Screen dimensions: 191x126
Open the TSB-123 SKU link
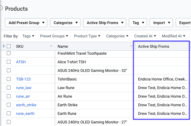pos(23,79)
